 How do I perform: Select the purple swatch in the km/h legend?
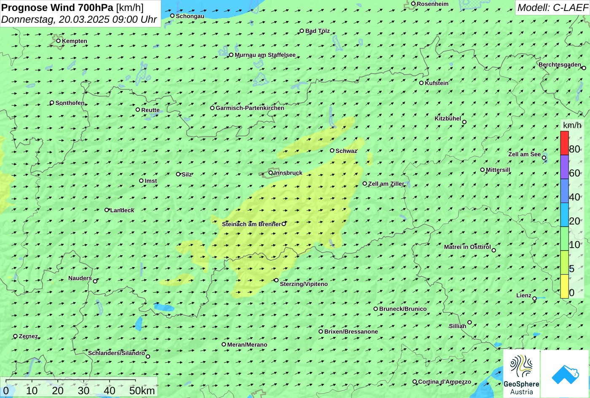pyautogui.click(x=564, y=167)
